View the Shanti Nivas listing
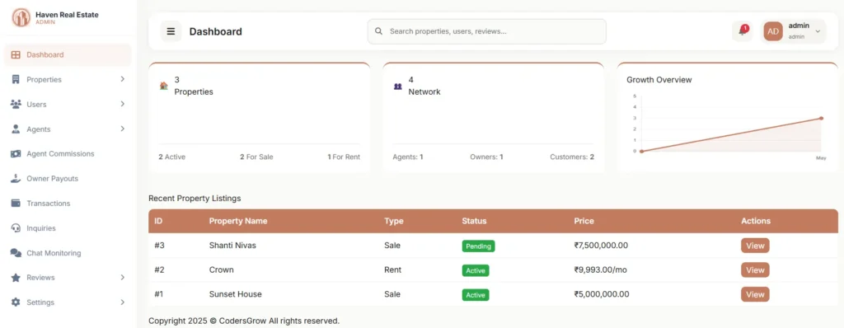 coord(755,246)
